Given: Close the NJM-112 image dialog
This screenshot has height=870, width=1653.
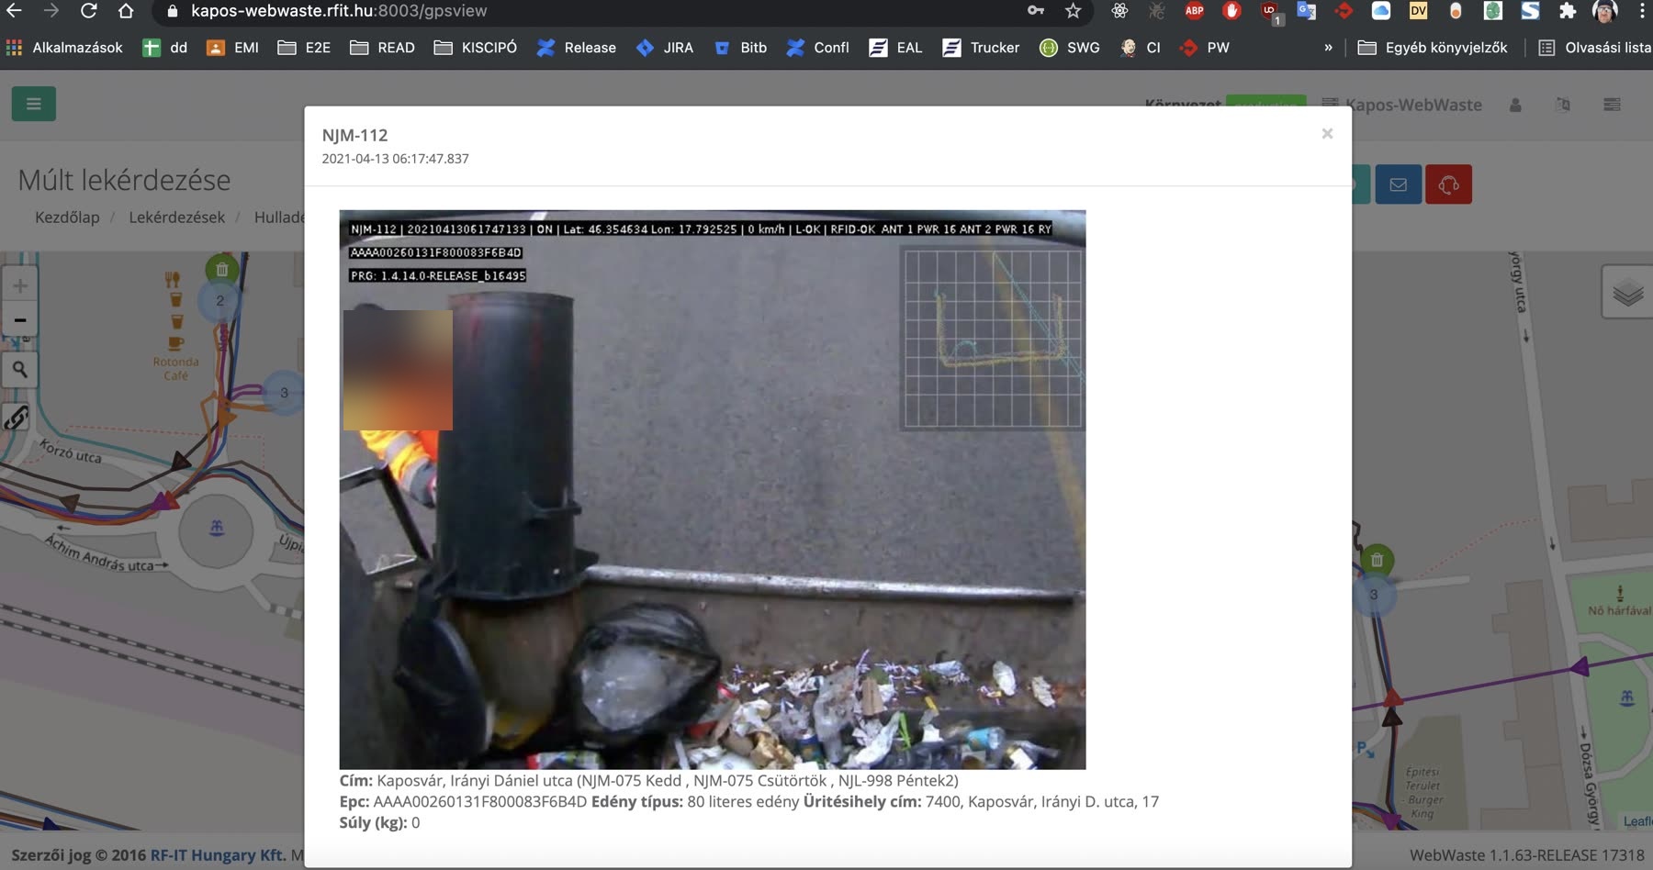Looking at the screenshot, I should point(1327,134).
